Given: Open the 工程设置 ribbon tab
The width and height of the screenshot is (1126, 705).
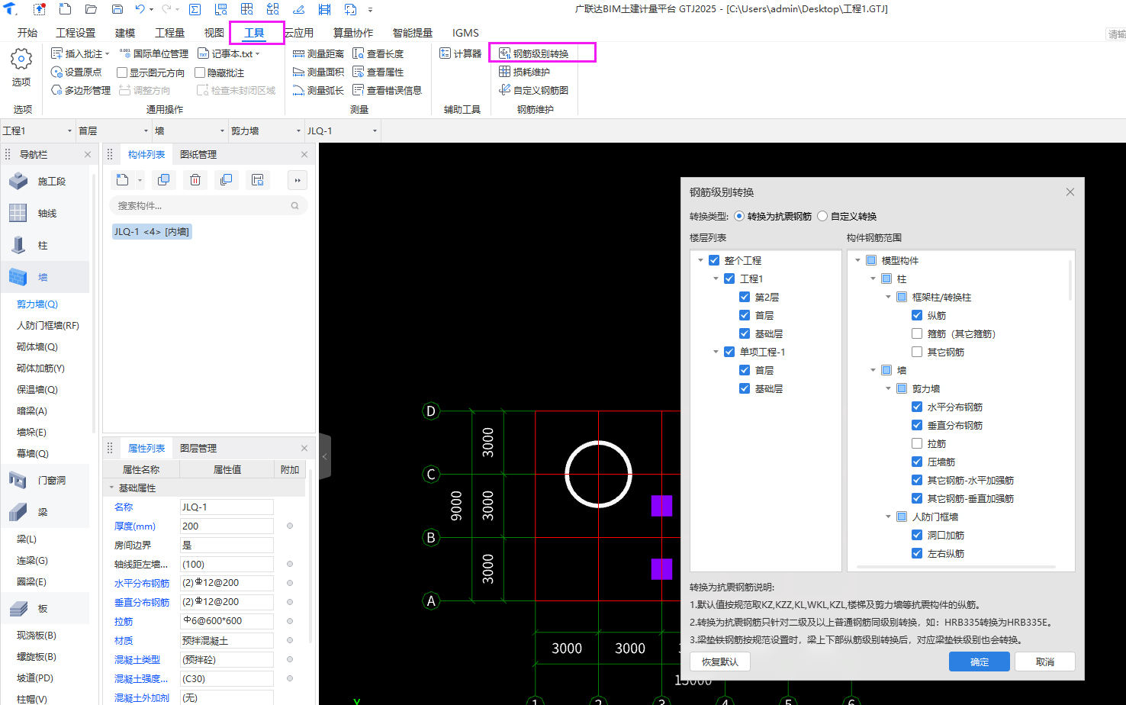Looking at the screenshot, I should 76,33.
